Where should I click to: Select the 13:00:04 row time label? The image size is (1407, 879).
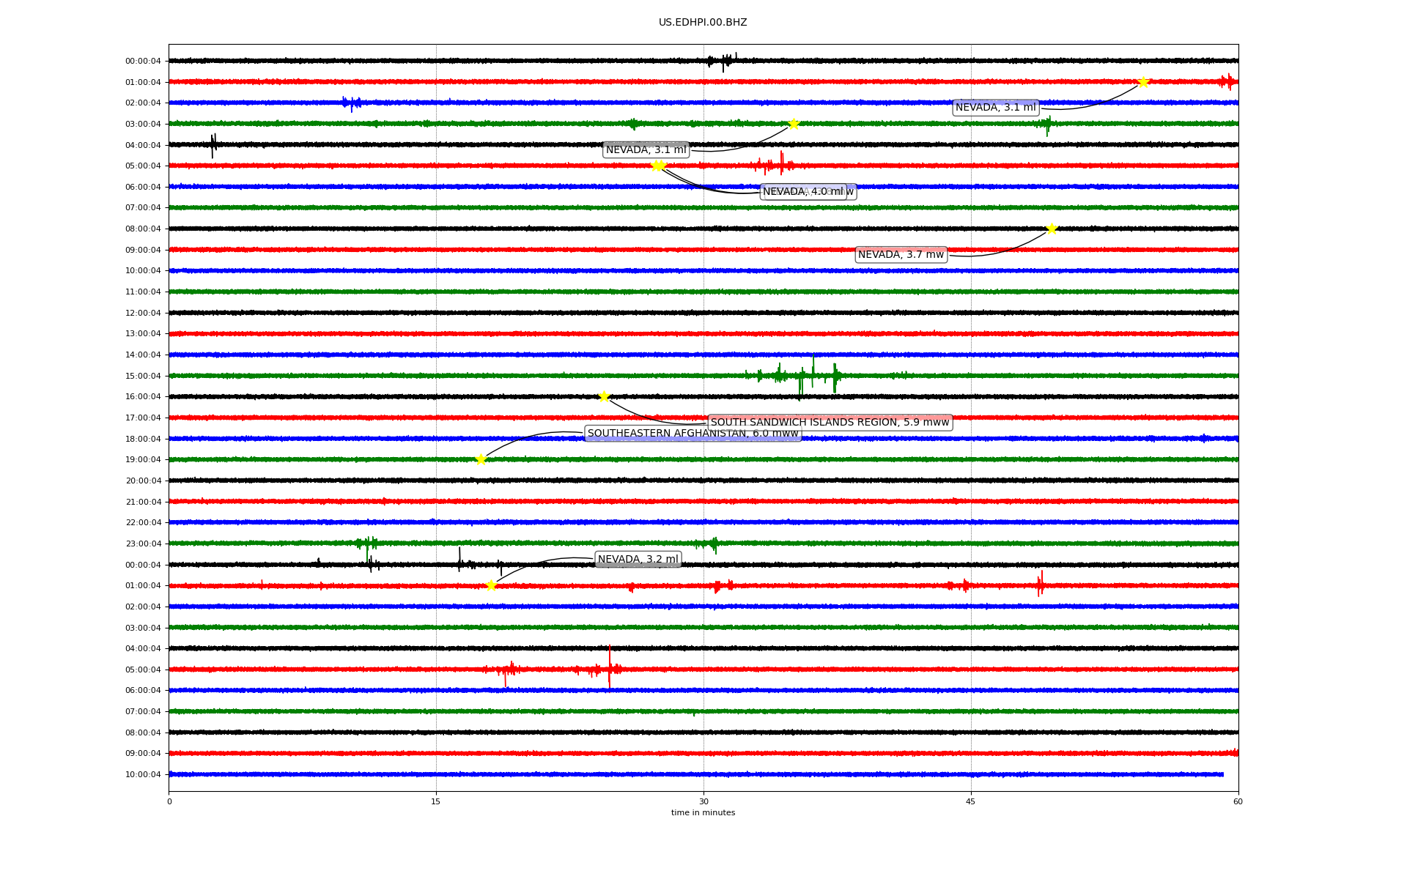click(x=143, y=334)
